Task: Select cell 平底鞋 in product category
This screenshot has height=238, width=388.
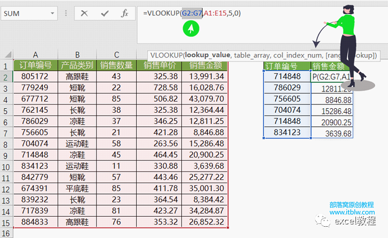Action: coord(77,188)
